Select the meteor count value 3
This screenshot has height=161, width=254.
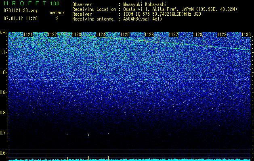pyautogui.click(x=57, y=19)
